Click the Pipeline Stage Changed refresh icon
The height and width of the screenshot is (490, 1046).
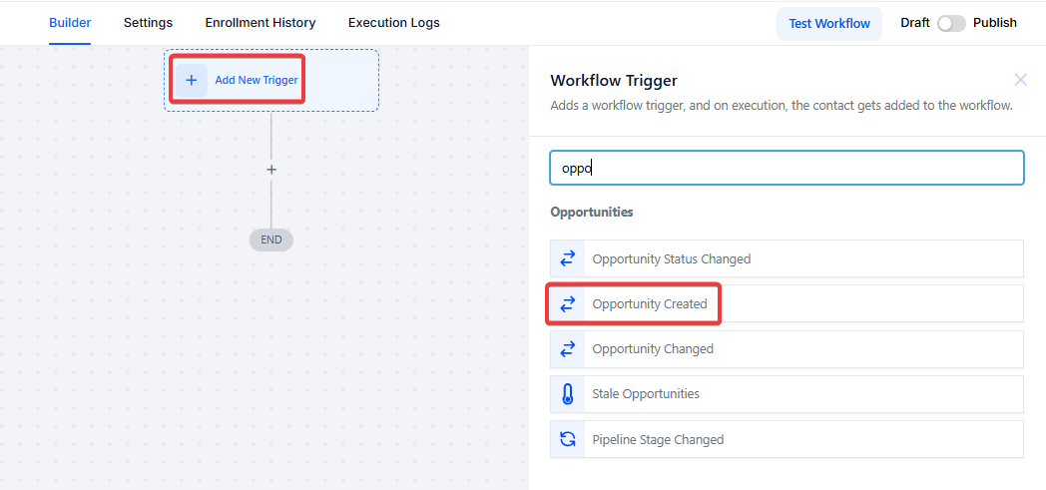(x=568, y=439)
